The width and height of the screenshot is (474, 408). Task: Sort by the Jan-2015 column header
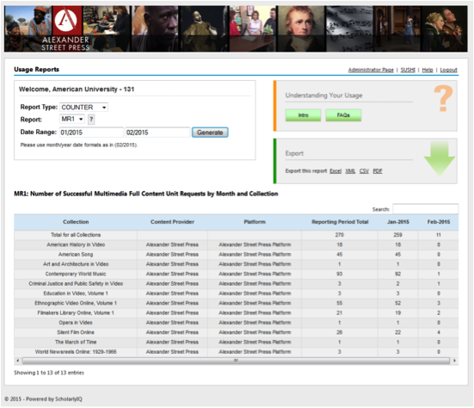pyautogui.click(x=397, y=222)
